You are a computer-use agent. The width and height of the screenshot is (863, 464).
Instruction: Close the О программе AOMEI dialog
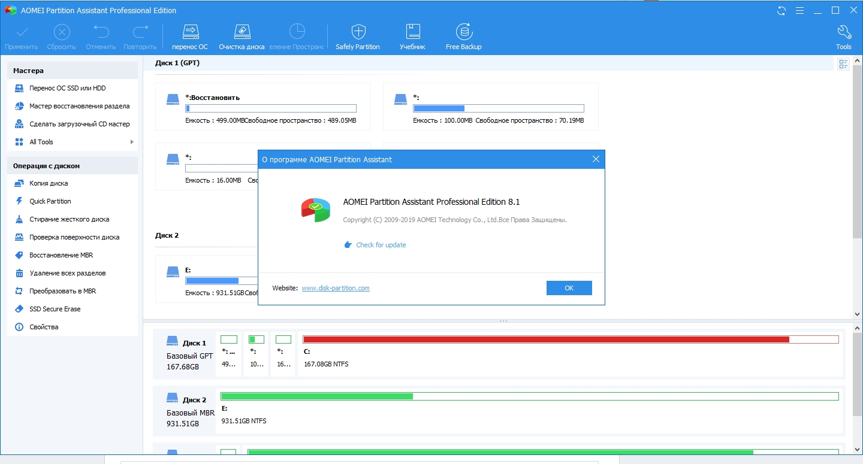click(x=596, y=159)
